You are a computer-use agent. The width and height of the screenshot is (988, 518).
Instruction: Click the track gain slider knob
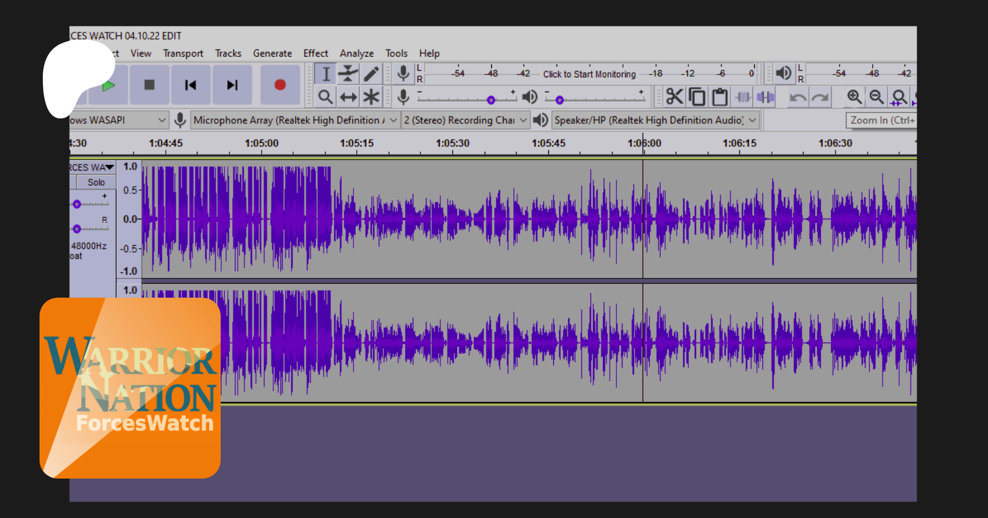click(77, 204)
